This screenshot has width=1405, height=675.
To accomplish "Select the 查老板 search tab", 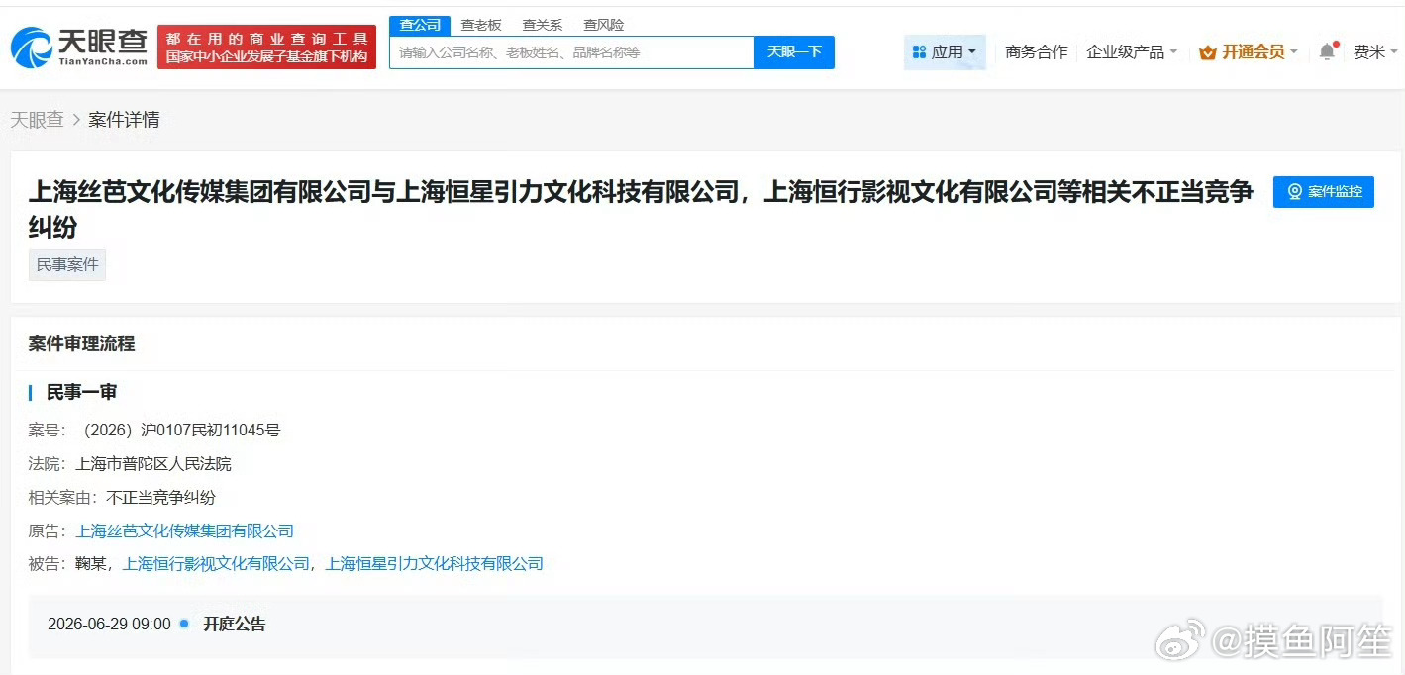I will click(481, 25).
